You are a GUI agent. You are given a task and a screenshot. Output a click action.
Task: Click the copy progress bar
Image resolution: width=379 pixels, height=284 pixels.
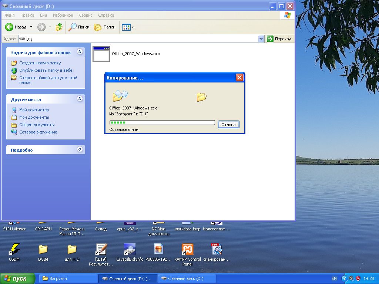click(x=162, y=123)
